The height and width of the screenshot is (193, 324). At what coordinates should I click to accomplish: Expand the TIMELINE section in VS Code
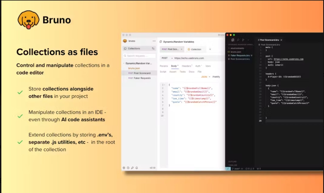pos(233,165)
